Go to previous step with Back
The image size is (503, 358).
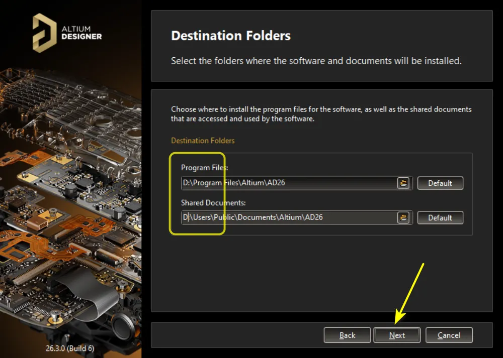347,335
